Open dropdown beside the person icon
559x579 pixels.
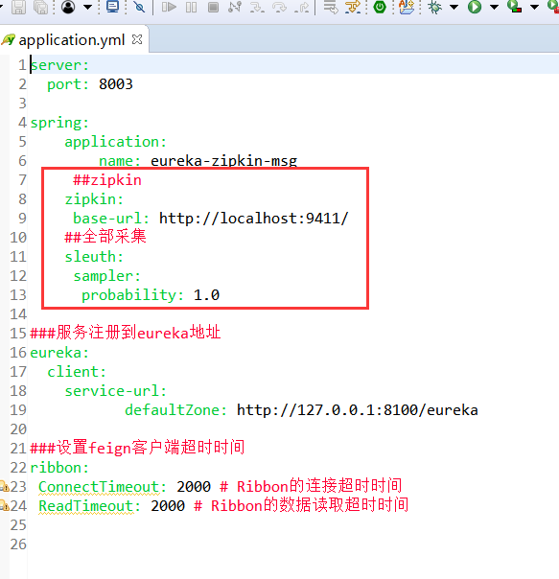(87, 7)
